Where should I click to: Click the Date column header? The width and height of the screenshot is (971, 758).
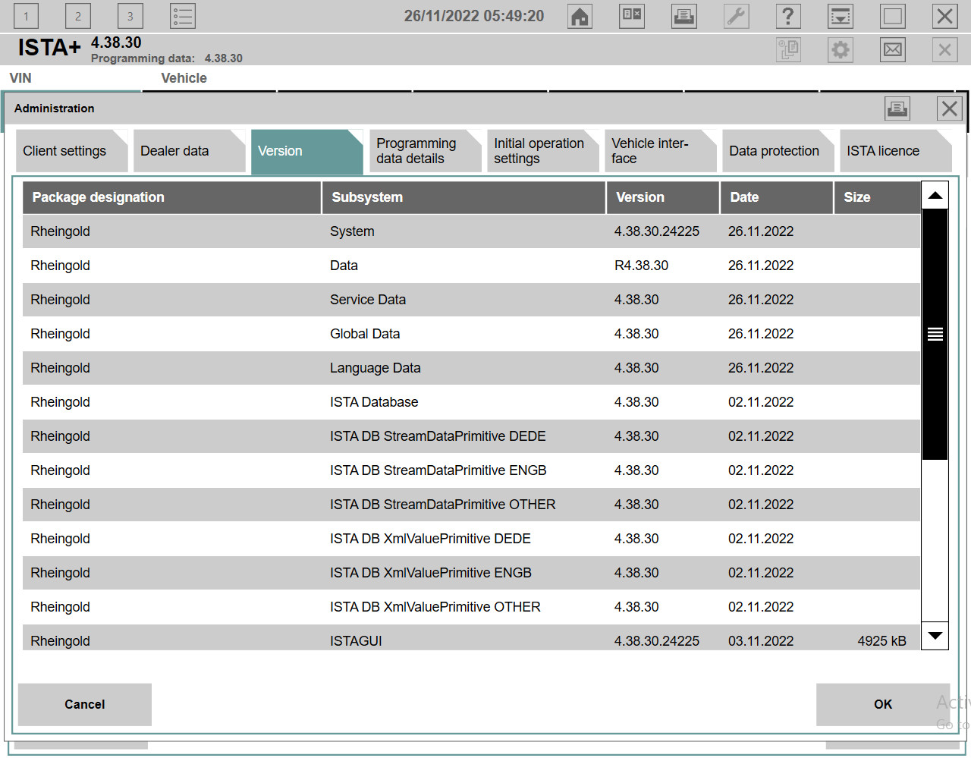click(777, 197)
